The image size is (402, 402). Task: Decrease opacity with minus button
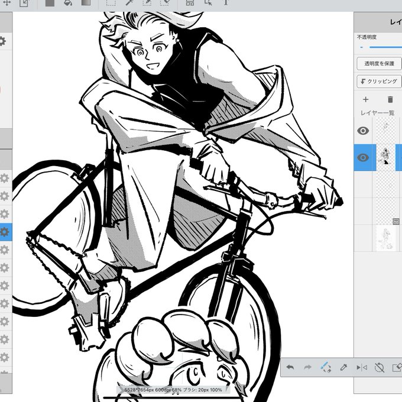click(361, 47)
